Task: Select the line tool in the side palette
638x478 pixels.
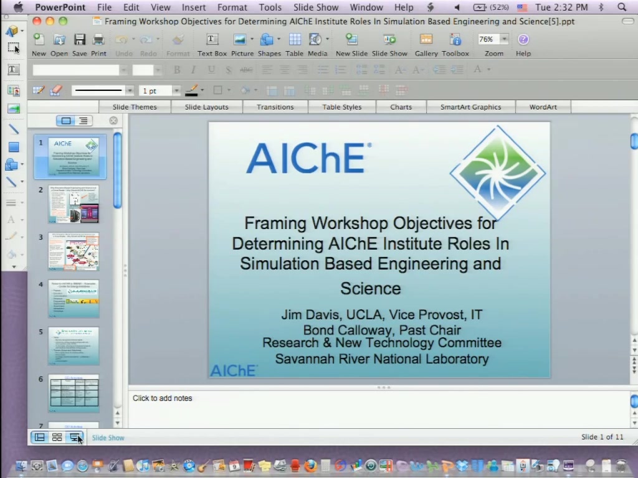Action: click(x=14, y=129)
